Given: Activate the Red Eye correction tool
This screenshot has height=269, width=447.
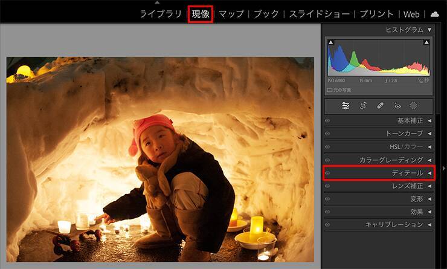Looking at the screenshot, I should coord(397,105).
